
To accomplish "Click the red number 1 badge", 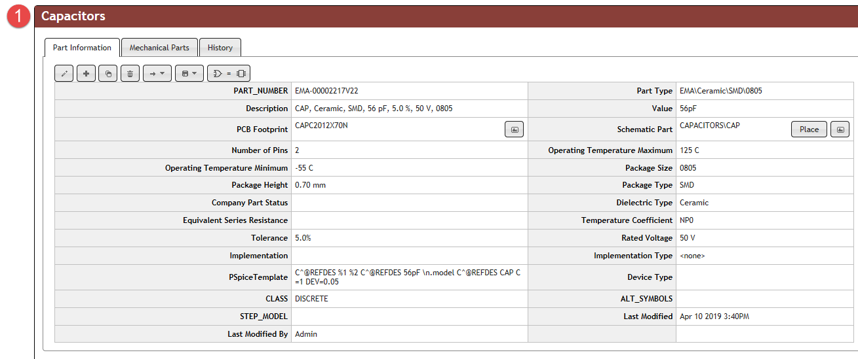I will pyautogui.click(x=18, y=17).
